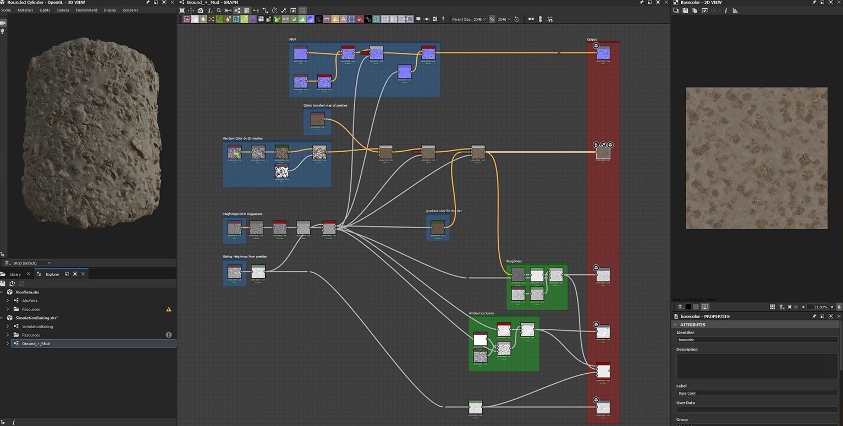Click the magnifier search icon in graph toolbar
Viewport: 843px width, 426px height.
pyautogui.click(x=218, y=10)
